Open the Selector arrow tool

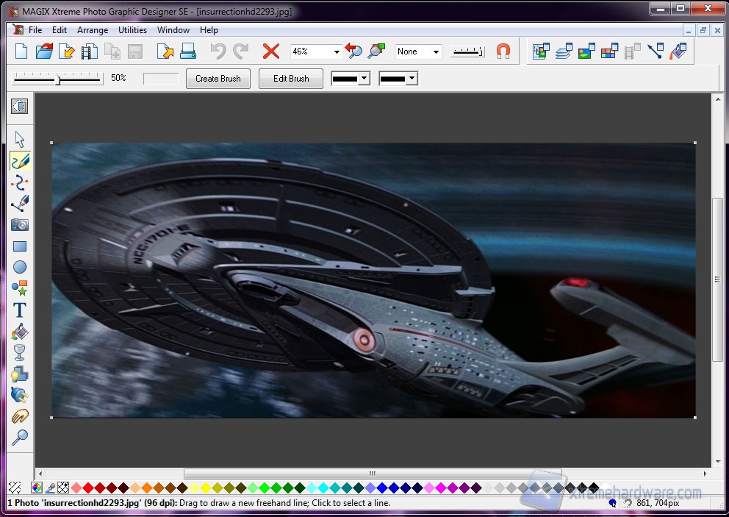tap(20, 139)
